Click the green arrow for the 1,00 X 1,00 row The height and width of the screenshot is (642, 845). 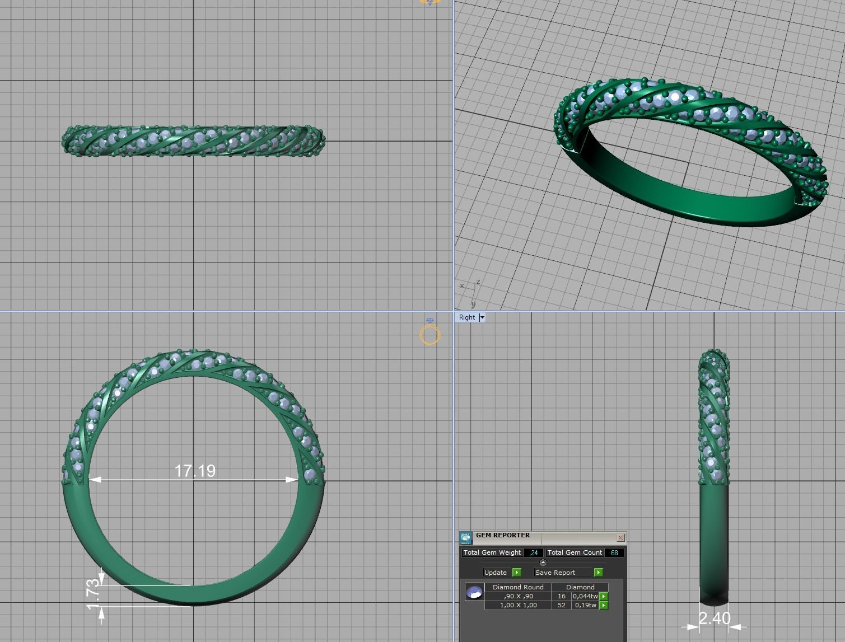click(604, 605)
